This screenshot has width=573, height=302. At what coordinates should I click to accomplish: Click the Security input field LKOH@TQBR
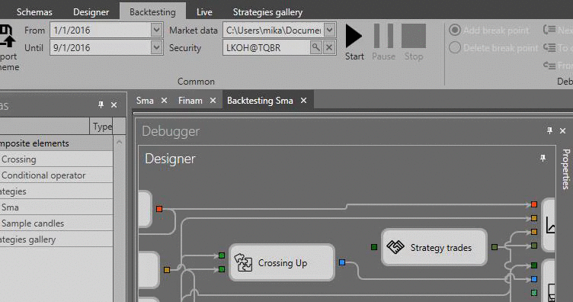pyautogui.click(x=267, y=48)
